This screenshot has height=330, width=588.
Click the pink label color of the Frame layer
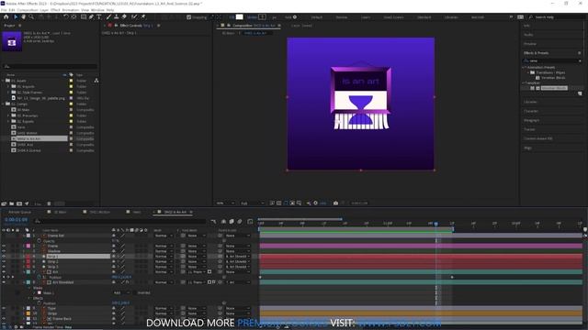(28, 247)
